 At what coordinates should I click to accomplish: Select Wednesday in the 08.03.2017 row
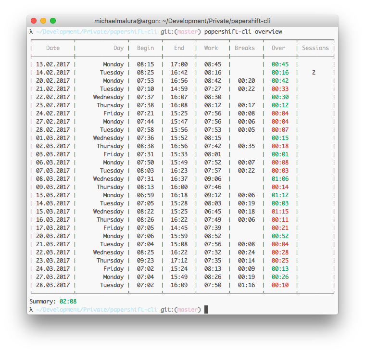(x=108, y=179)
